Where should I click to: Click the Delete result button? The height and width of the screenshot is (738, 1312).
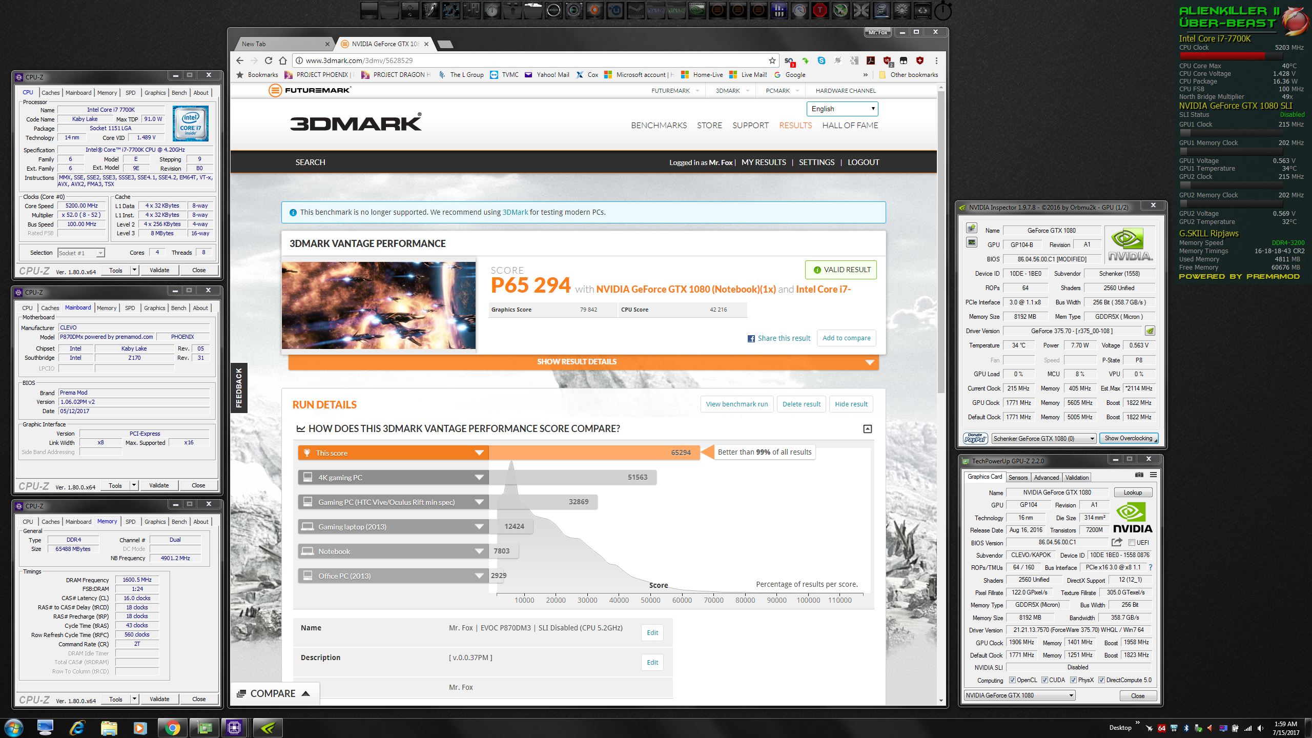tap(801, 404)
